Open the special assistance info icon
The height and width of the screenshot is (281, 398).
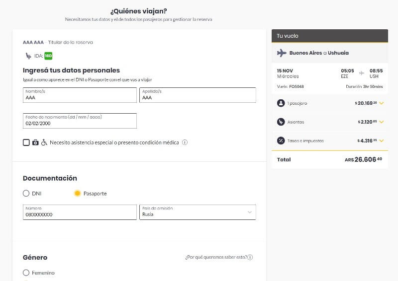[x=185, y=142]
